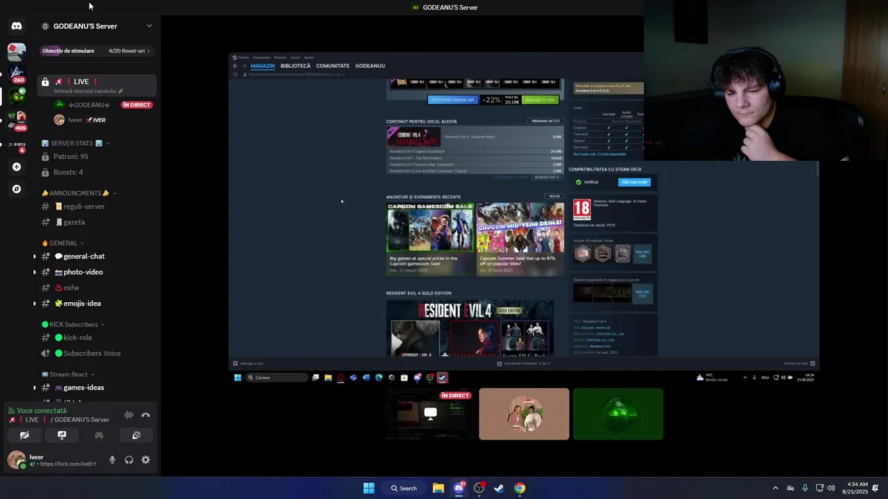Toggle camera in voice panel

point(24,435)
